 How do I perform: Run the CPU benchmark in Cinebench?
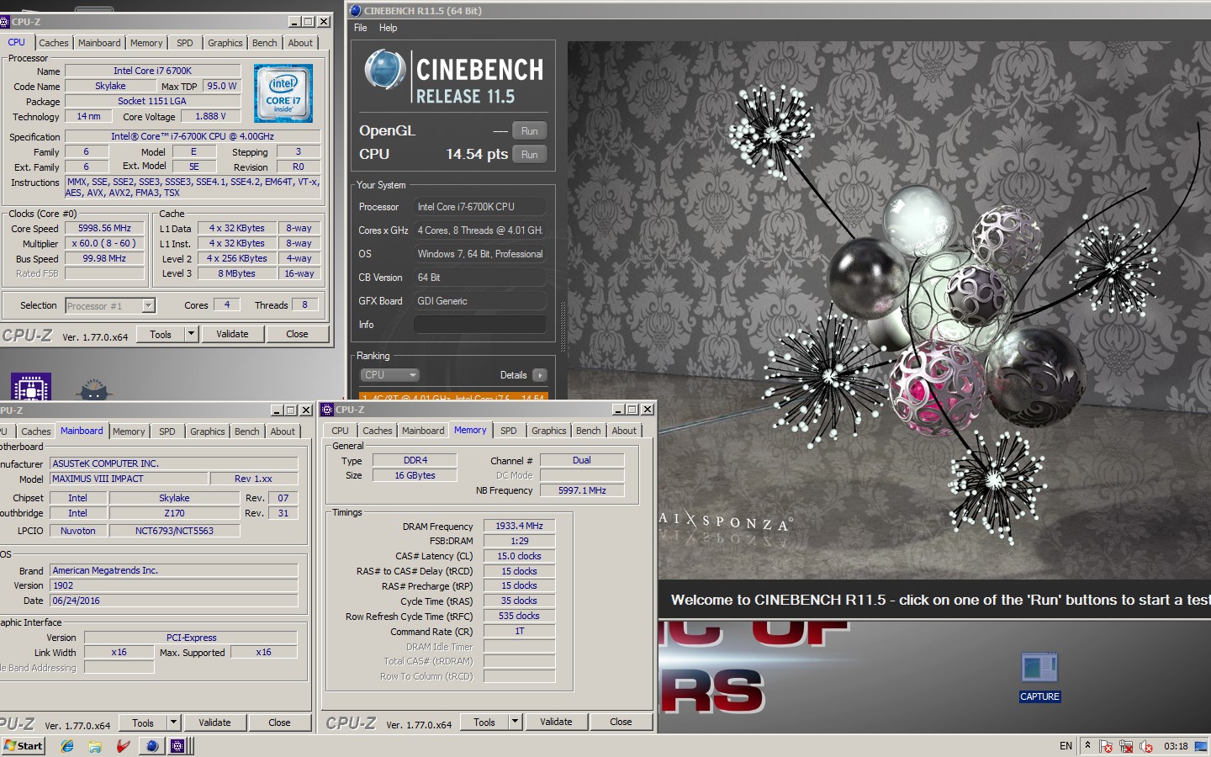point(530,155)
